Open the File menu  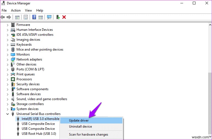(4, 10)
